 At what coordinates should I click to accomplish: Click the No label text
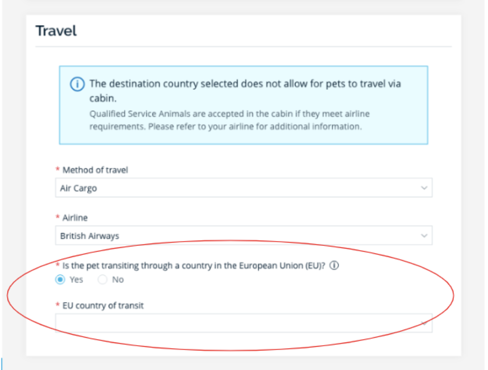pyautogui.click(x=118, y=280)
